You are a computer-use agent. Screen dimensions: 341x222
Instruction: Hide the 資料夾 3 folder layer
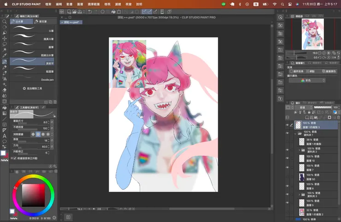click(287, 195)
